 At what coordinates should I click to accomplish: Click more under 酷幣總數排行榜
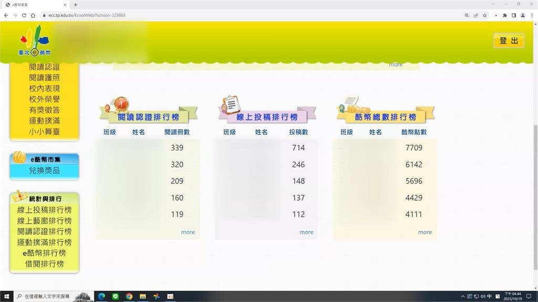click(x=425, y=232)
